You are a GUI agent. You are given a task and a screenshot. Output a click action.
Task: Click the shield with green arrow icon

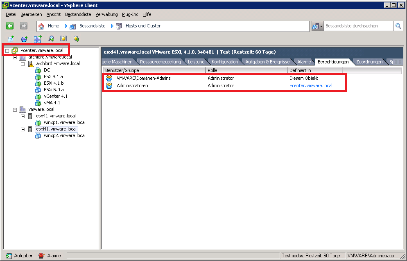coord(76,39)
